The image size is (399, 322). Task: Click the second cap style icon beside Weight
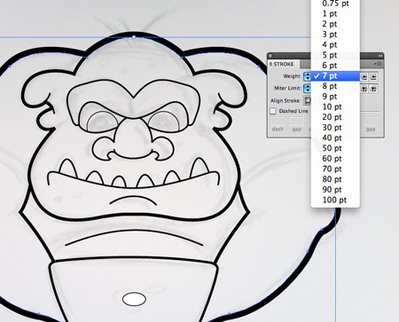[373, 77]
